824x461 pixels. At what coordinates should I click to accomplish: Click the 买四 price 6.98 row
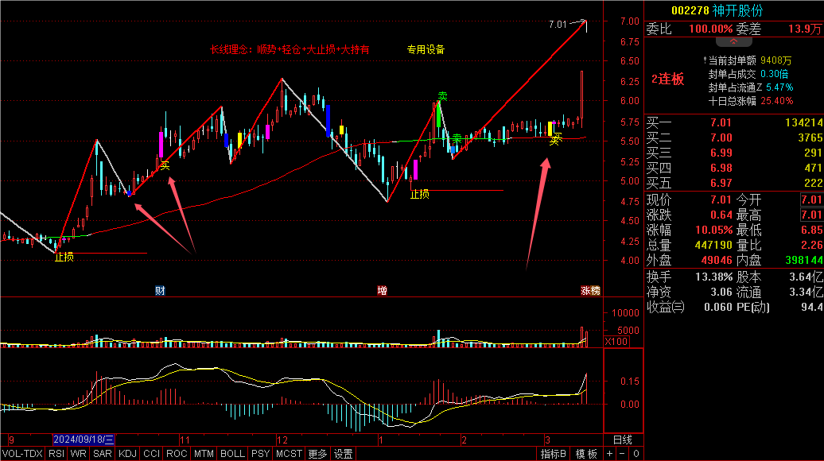734,168
